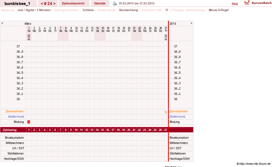Screen dimensions: 272x167
Task: Click the date column 15. So
Action: click(103, 29)
